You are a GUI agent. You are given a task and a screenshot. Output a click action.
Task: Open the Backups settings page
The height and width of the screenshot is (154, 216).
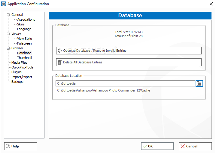click(x=17, y=82)
